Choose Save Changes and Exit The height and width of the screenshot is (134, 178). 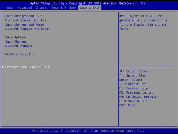click(x=24, y=16)
